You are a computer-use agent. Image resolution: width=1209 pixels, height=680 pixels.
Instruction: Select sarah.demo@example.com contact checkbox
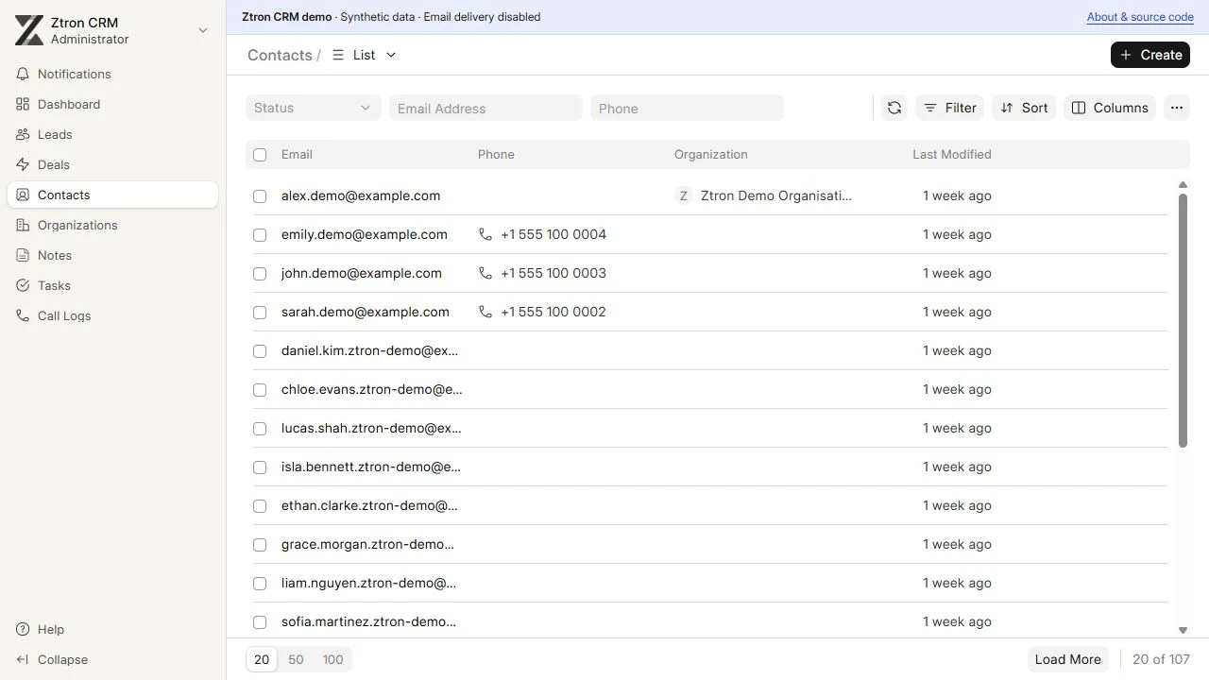pos(260,313)
